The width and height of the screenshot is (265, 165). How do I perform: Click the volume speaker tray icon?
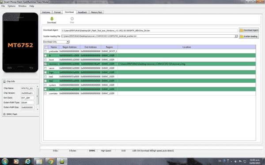click(x=236, y=161)
